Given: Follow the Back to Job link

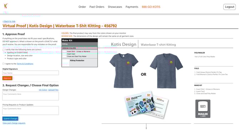Looking at the screenshot, I should (9, 21).
